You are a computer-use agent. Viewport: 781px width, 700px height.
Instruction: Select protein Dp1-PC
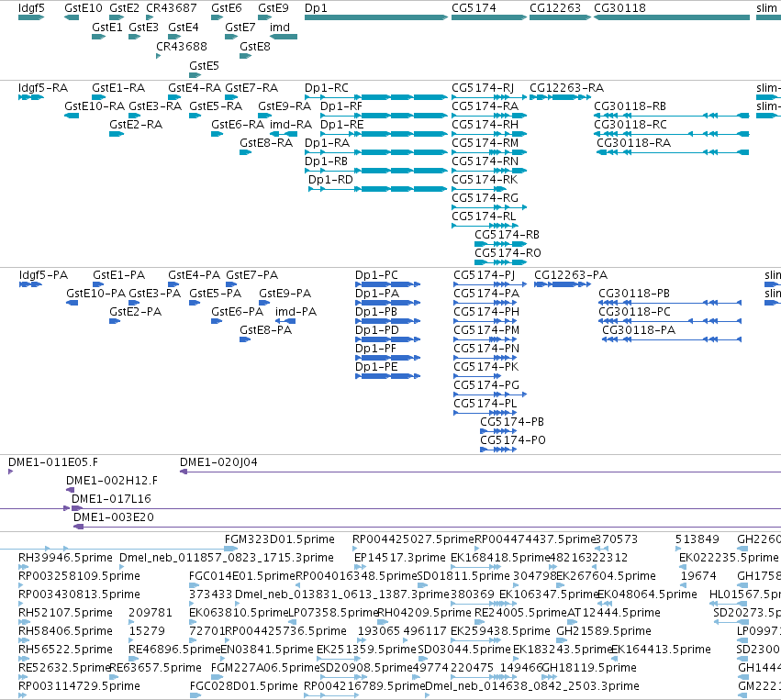pyautogui.click(x=376, y=275)
